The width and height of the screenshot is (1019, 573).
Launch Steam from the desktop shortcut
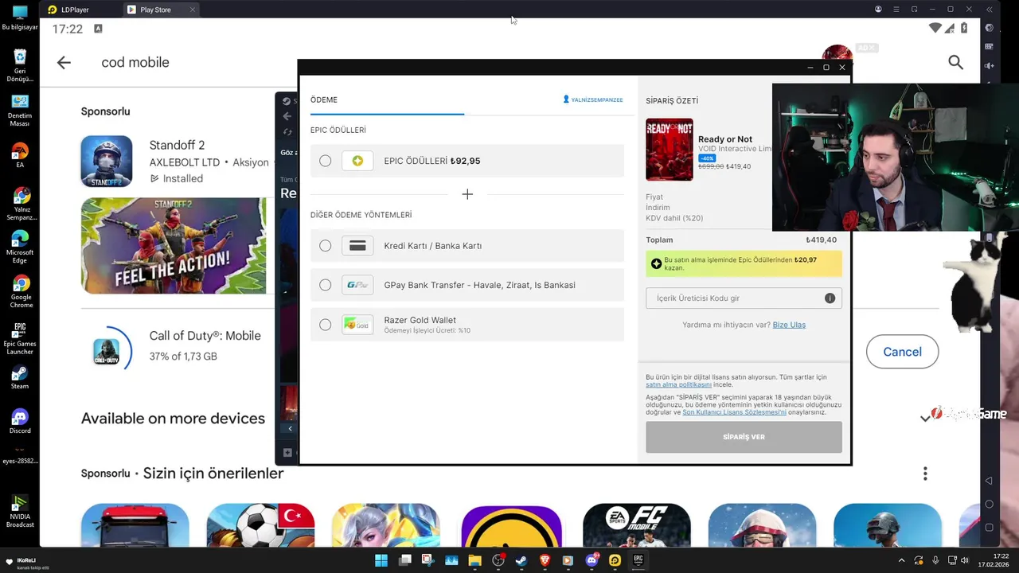tap(20, 377)
